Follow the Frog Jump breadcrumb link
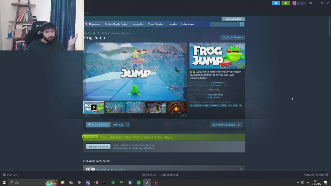 click(x=127, y=33)
